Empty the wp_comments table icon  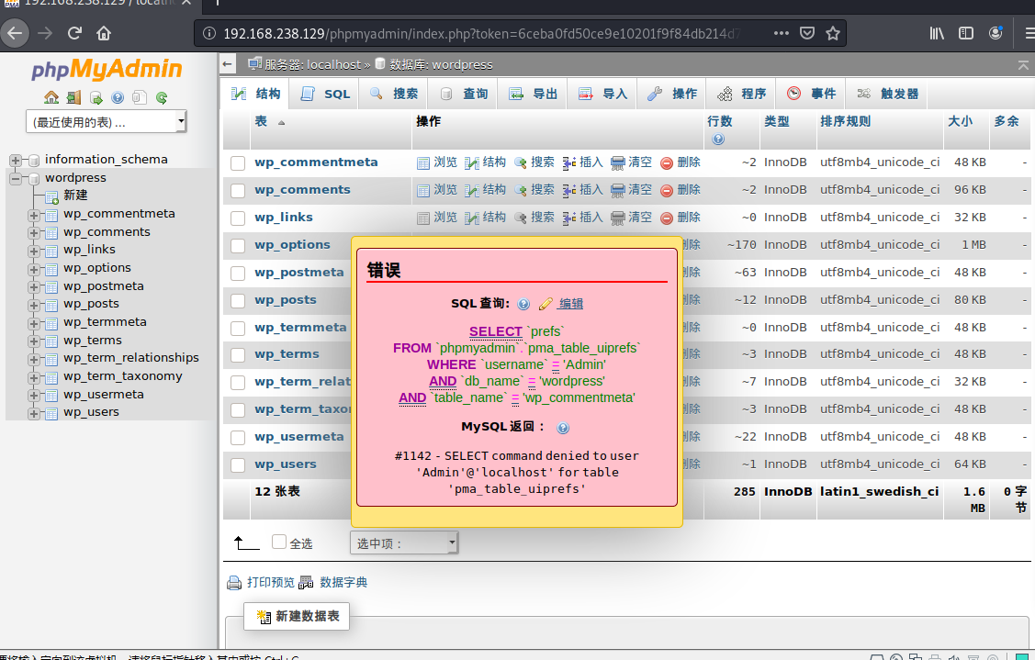[617, 191]
